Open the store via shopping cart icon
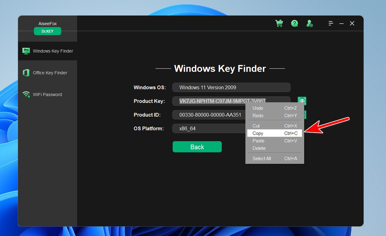Viewport: 386px width, 236px height. [x=279, y=23]
